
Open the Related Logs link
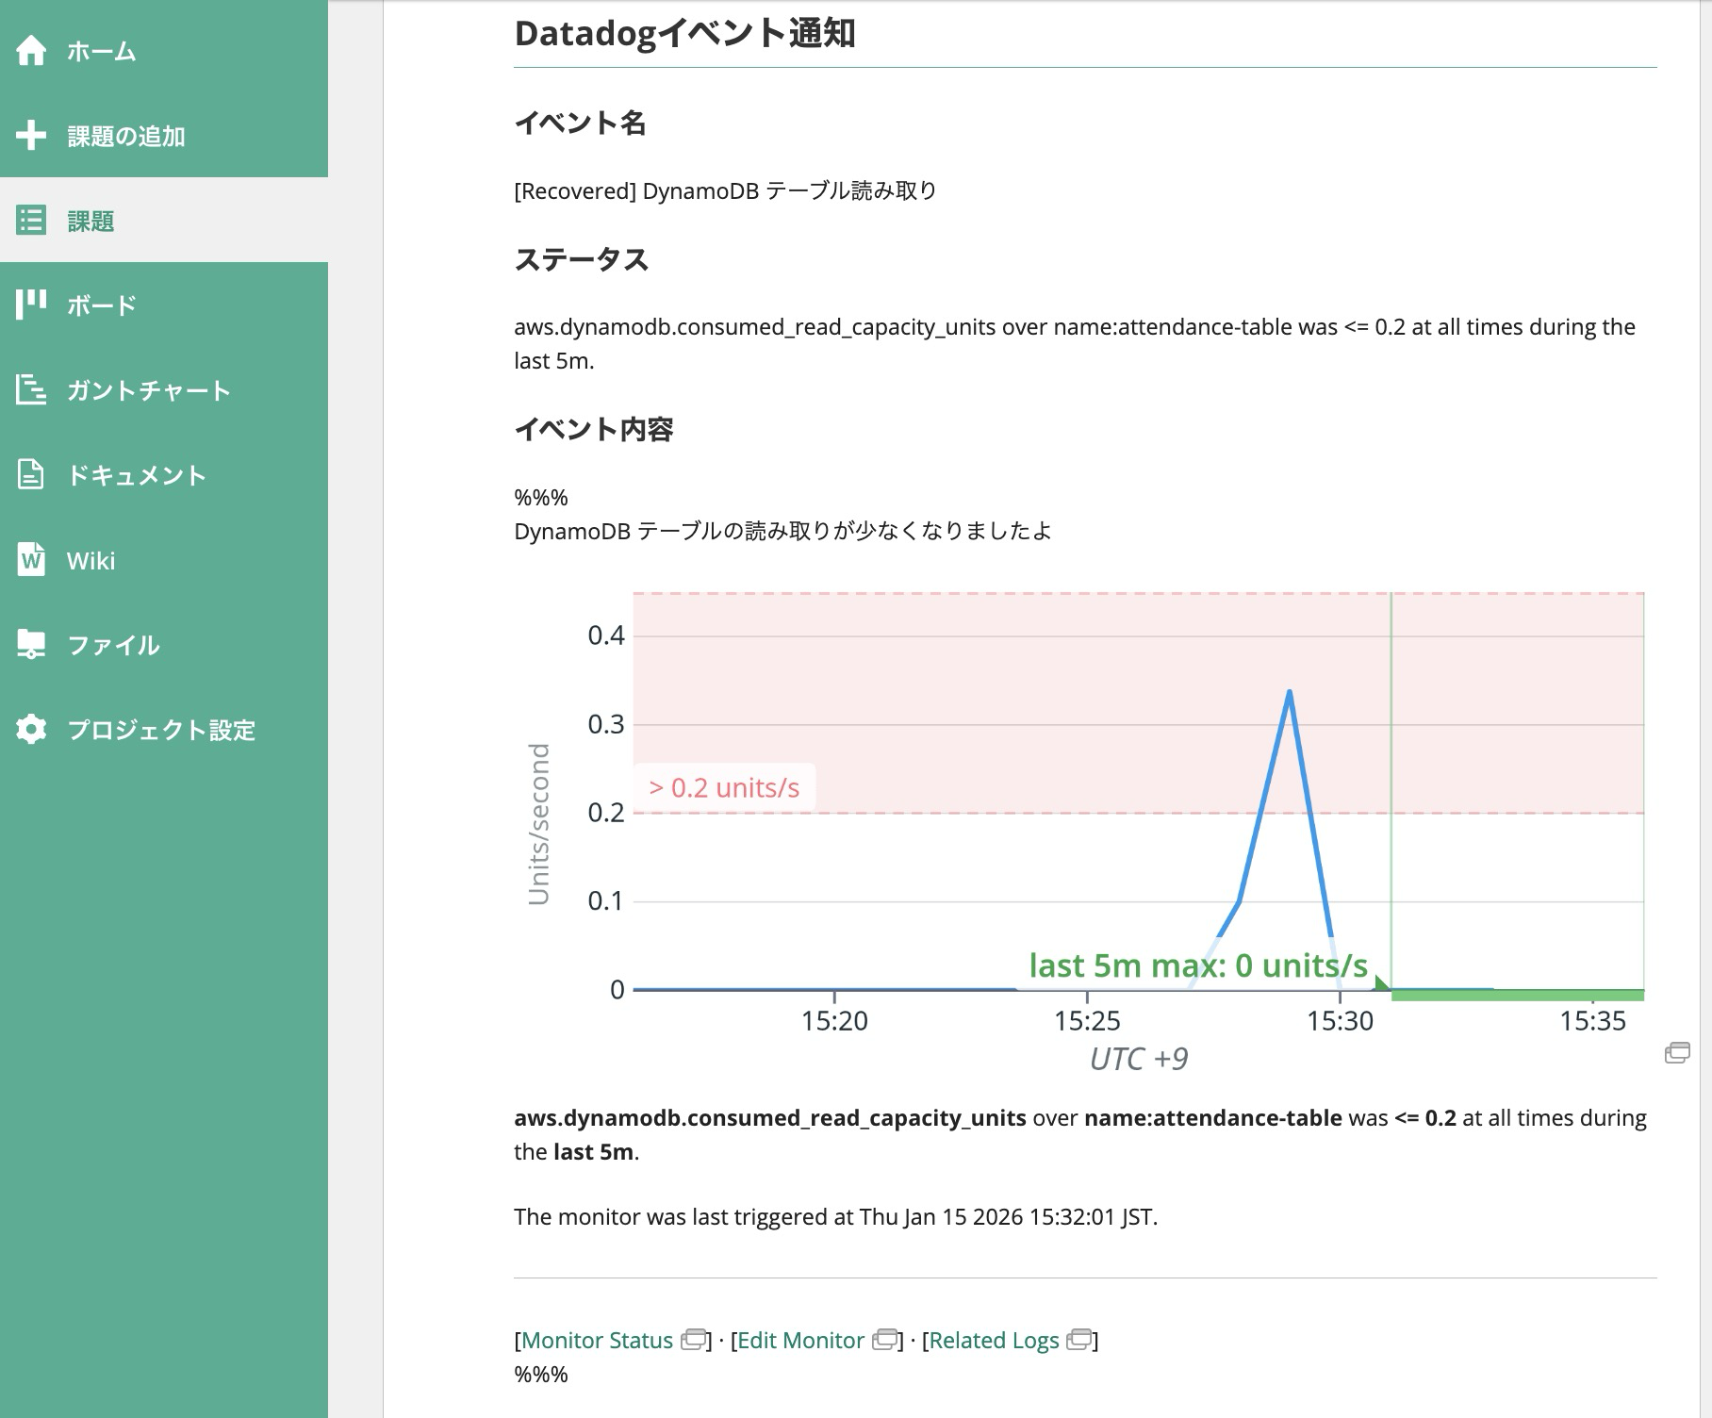coord(995,1340)
